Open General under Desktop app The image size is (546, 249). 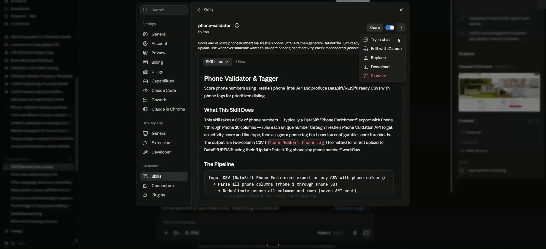coord(164,133)
